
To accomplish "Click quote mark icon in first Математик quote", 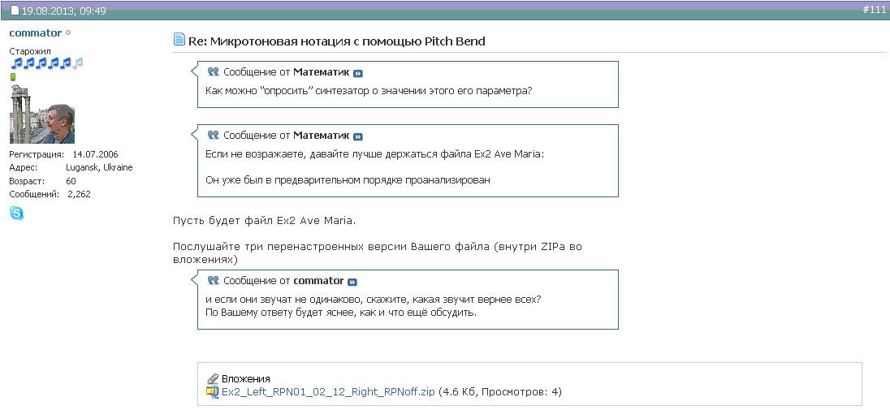I will tap(214, 71).
